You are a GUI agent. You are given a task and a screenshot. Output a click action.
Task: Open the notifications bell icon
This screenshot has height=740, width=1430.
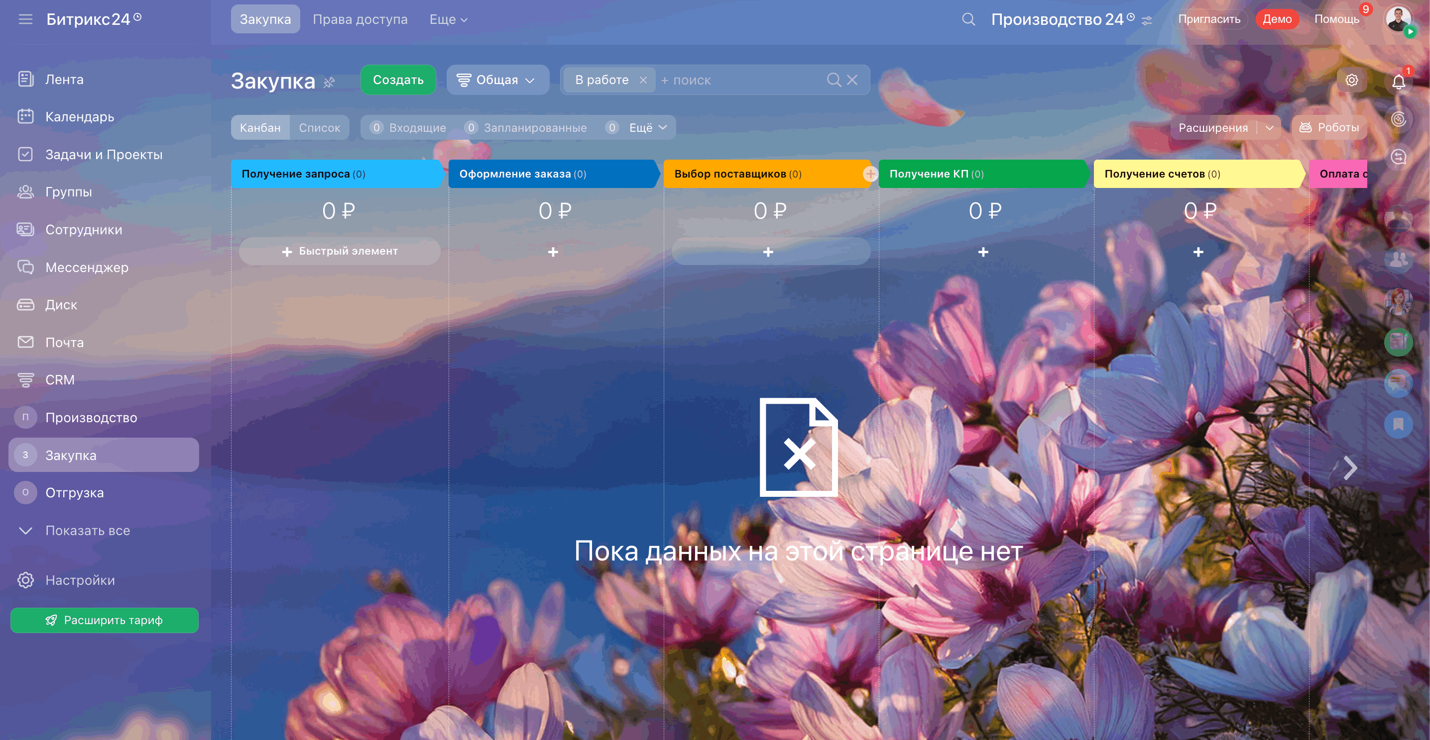pyautogui.click(x=1398, y=82)
